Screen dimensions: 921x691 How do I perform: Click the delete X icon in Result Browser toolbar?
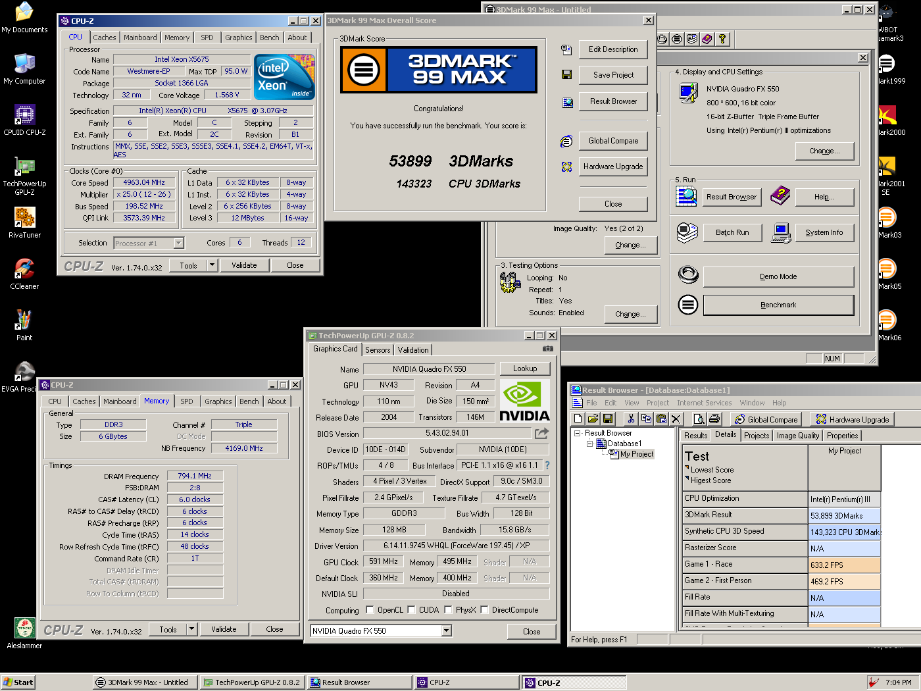click(676, 419)
